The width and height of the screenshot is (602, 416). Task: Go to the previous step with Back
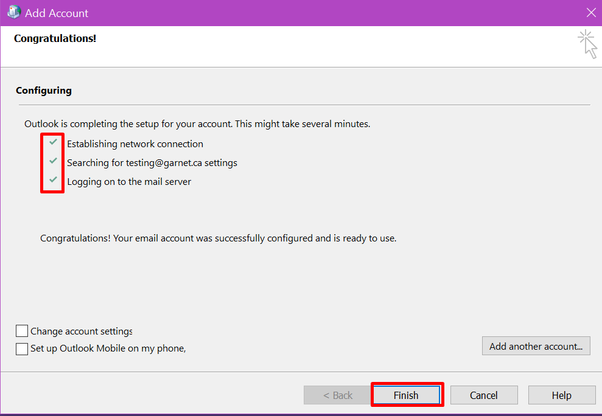point(338,395)
